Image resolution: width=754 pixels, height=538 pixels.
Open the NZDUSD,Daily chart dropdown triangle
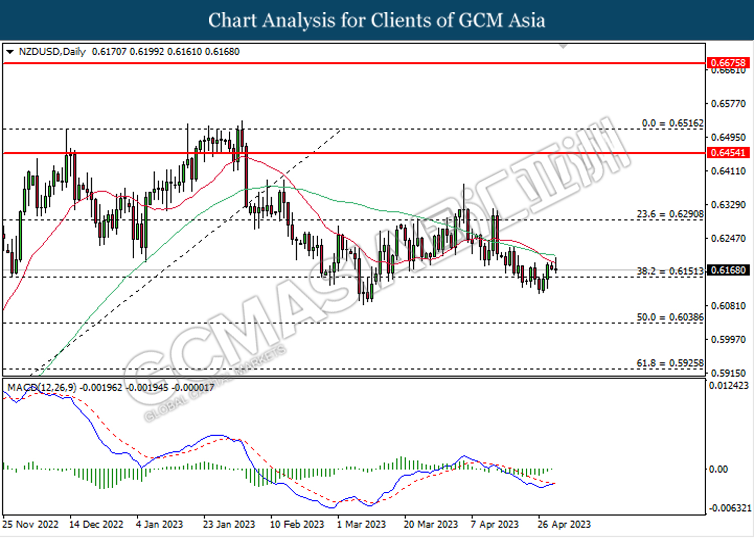(10, 52)
